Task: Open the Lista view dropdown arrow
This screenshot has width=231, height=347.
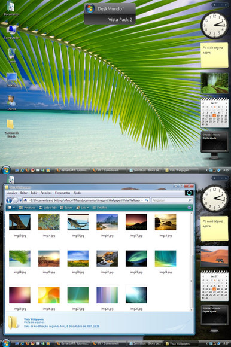Action: pos(87,208)
